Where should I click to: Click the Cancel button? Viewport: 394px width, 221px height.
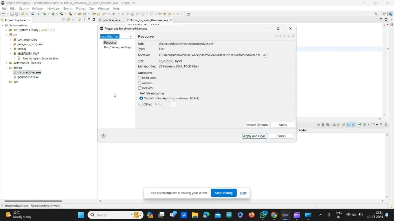coord(281,136)
